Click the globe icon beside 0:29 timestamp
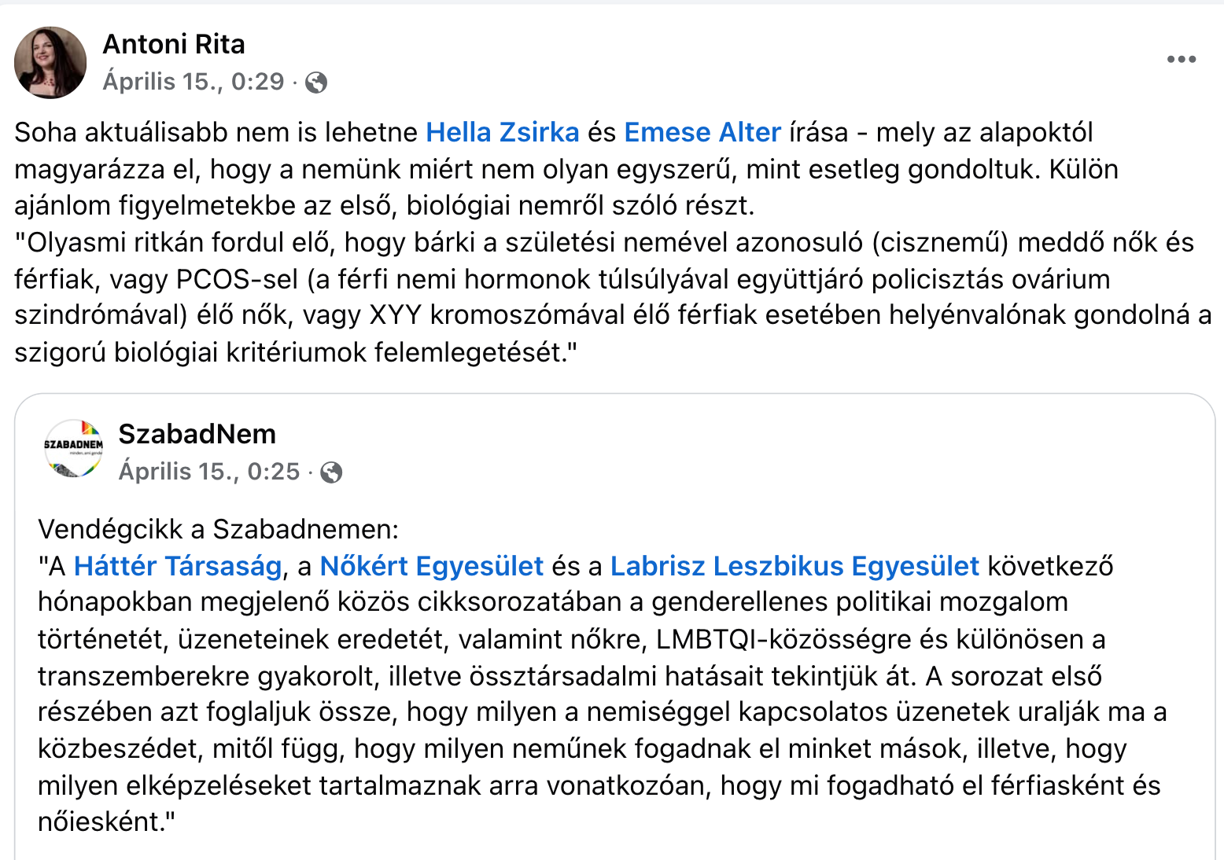Image resolution: width=1224 pixels, height=860 pixels. [x=316, y=82]
